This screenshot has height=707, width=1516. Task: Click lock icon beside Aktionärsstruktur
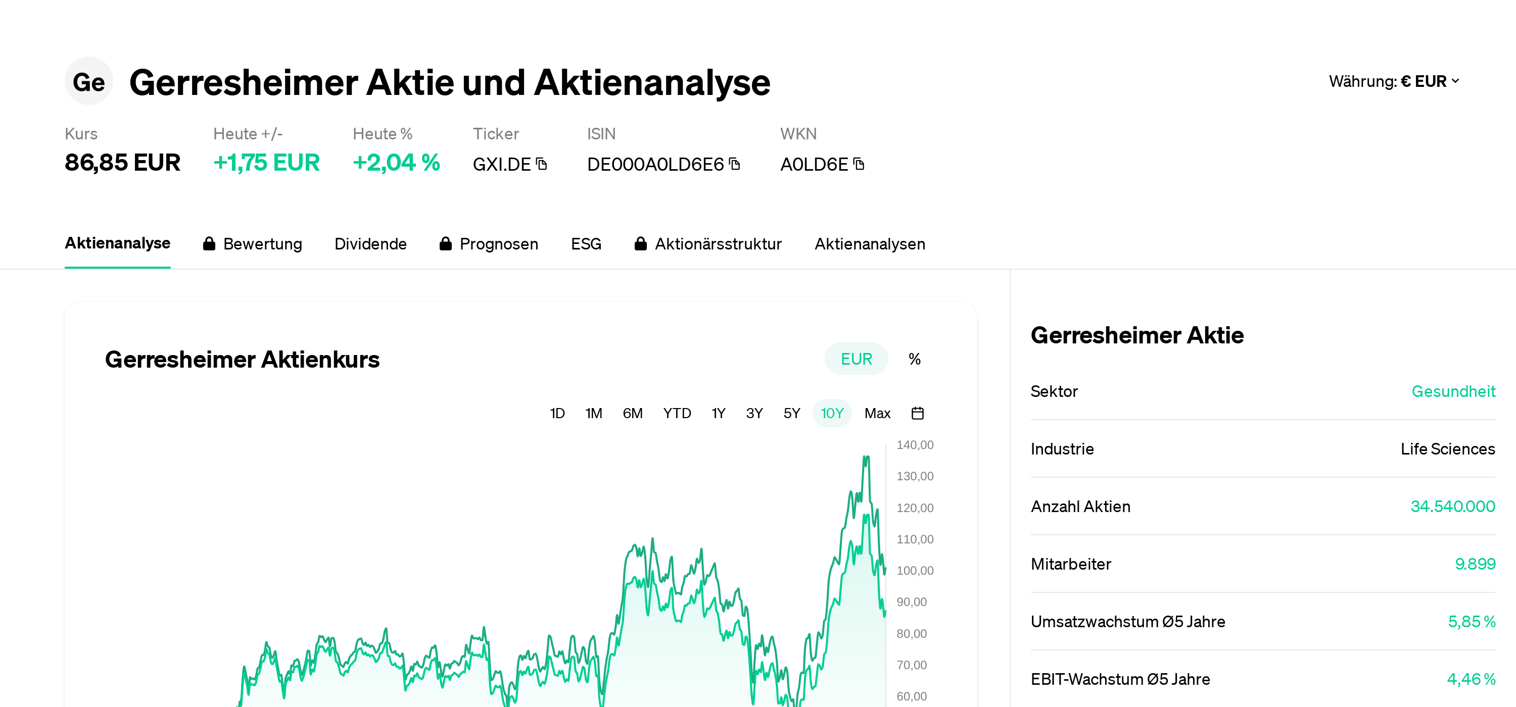[x=640, y=244]
